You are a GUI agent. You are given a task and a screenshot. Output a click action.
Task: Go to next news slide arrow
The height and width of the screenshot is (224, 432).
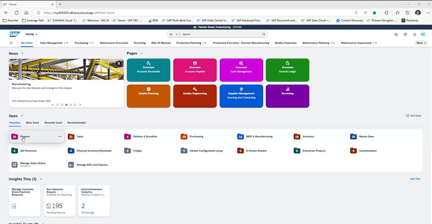pos(80,105)
